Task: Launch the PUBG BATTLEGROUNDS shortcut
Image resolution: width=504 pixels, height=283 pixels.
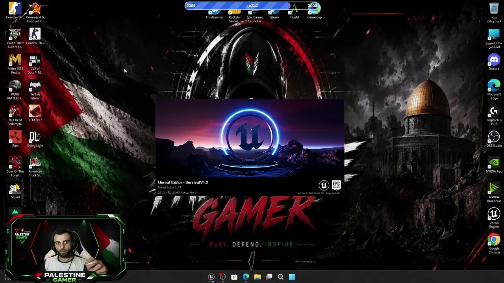Action: tap(15, 90)
